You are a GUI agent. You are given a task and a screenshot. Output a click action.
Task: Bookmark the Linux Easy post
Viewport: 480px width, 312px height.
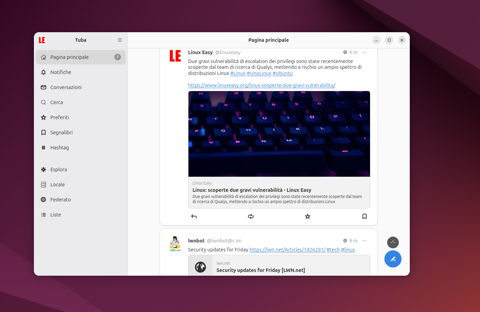coord(365,216)
